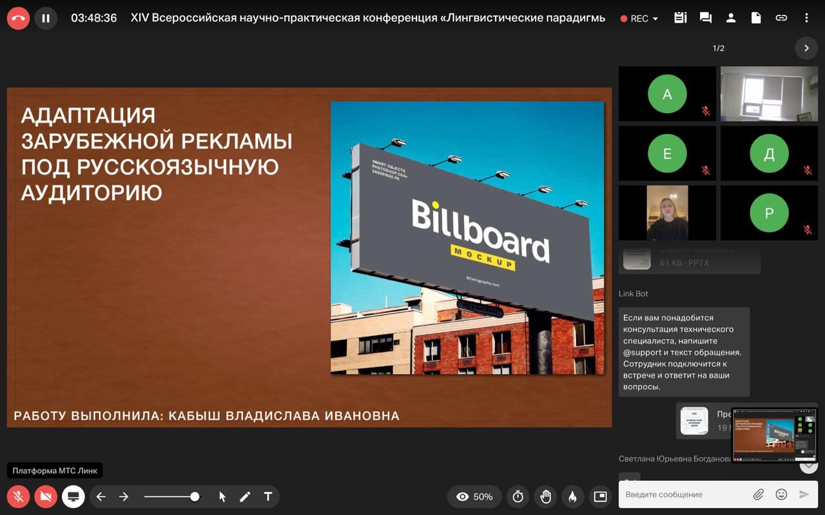Viewport: 825px width, 515px height.
Task: Select the text annotation tool
Action: coord(268,496)
